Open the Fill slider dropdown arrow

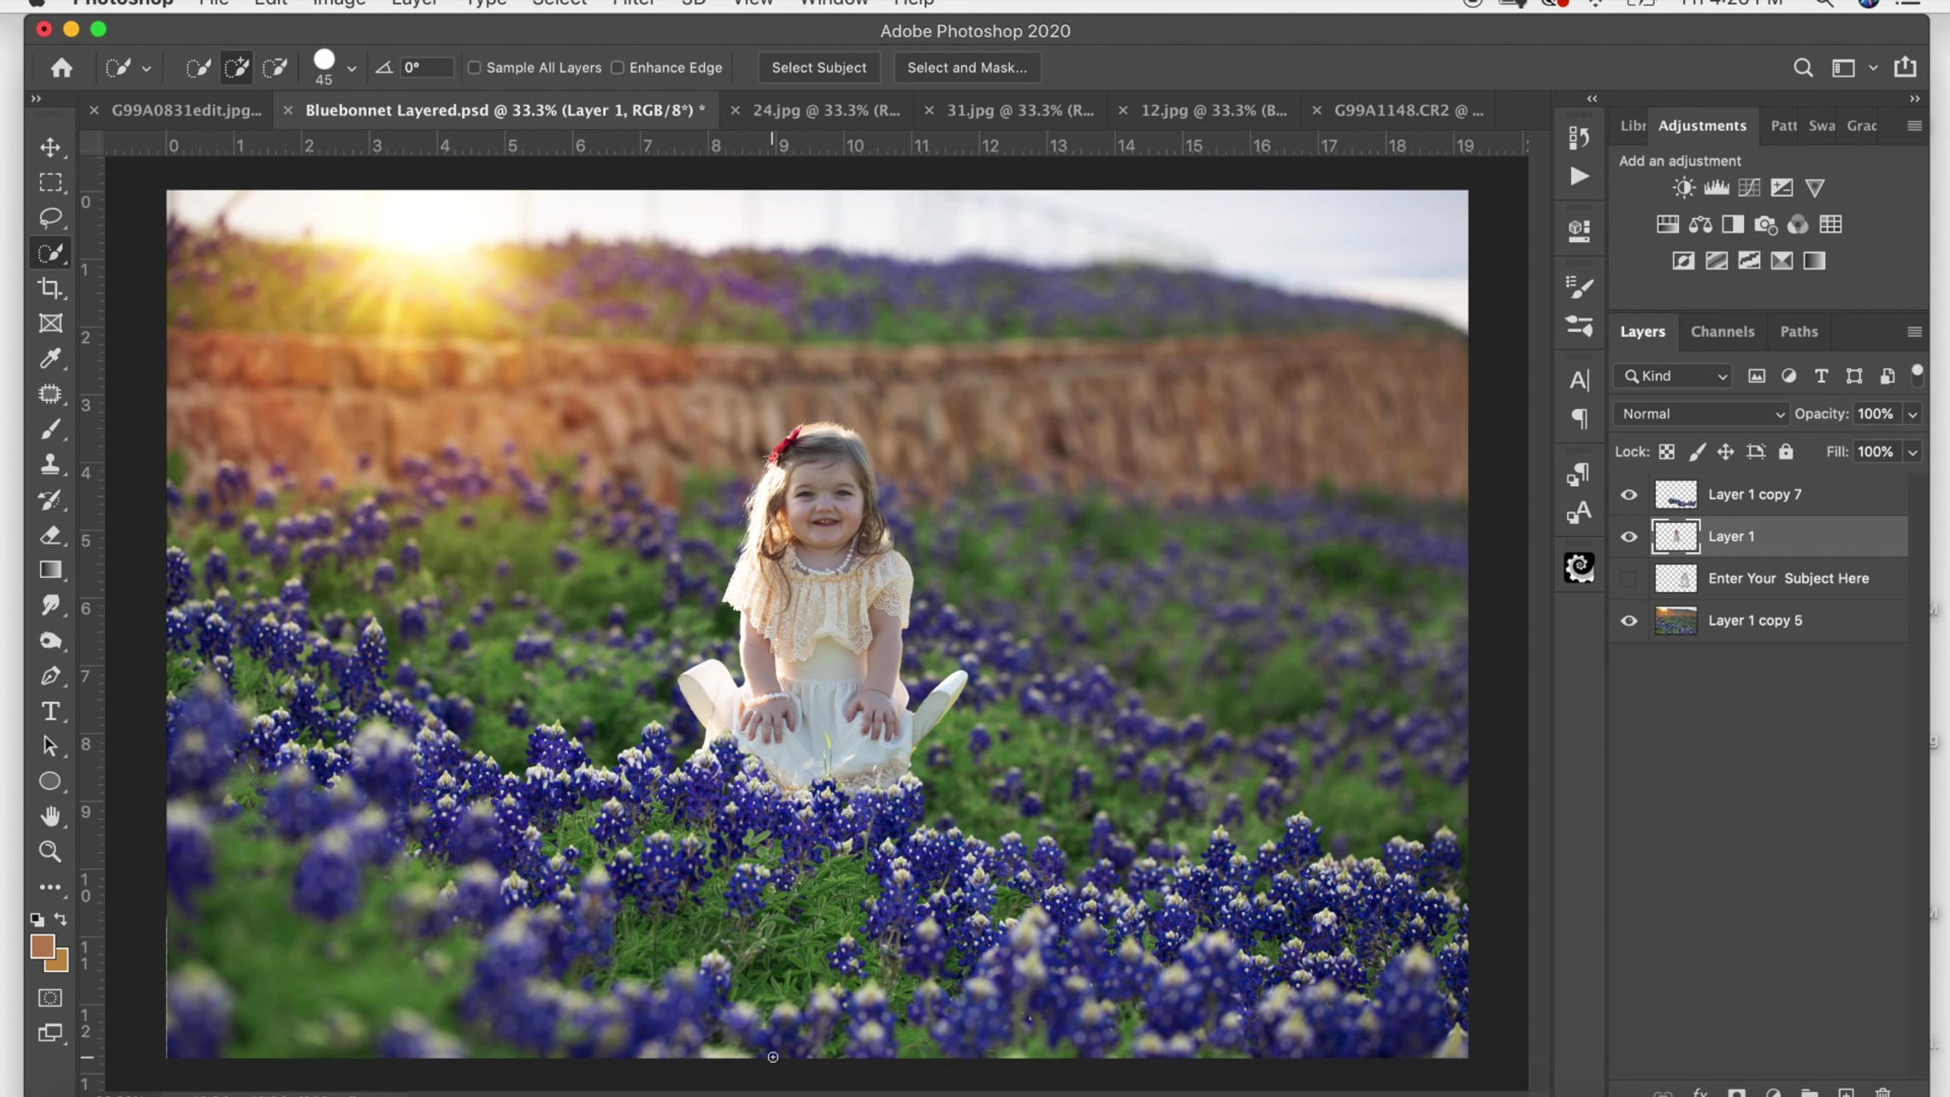tap(1912, 452)
